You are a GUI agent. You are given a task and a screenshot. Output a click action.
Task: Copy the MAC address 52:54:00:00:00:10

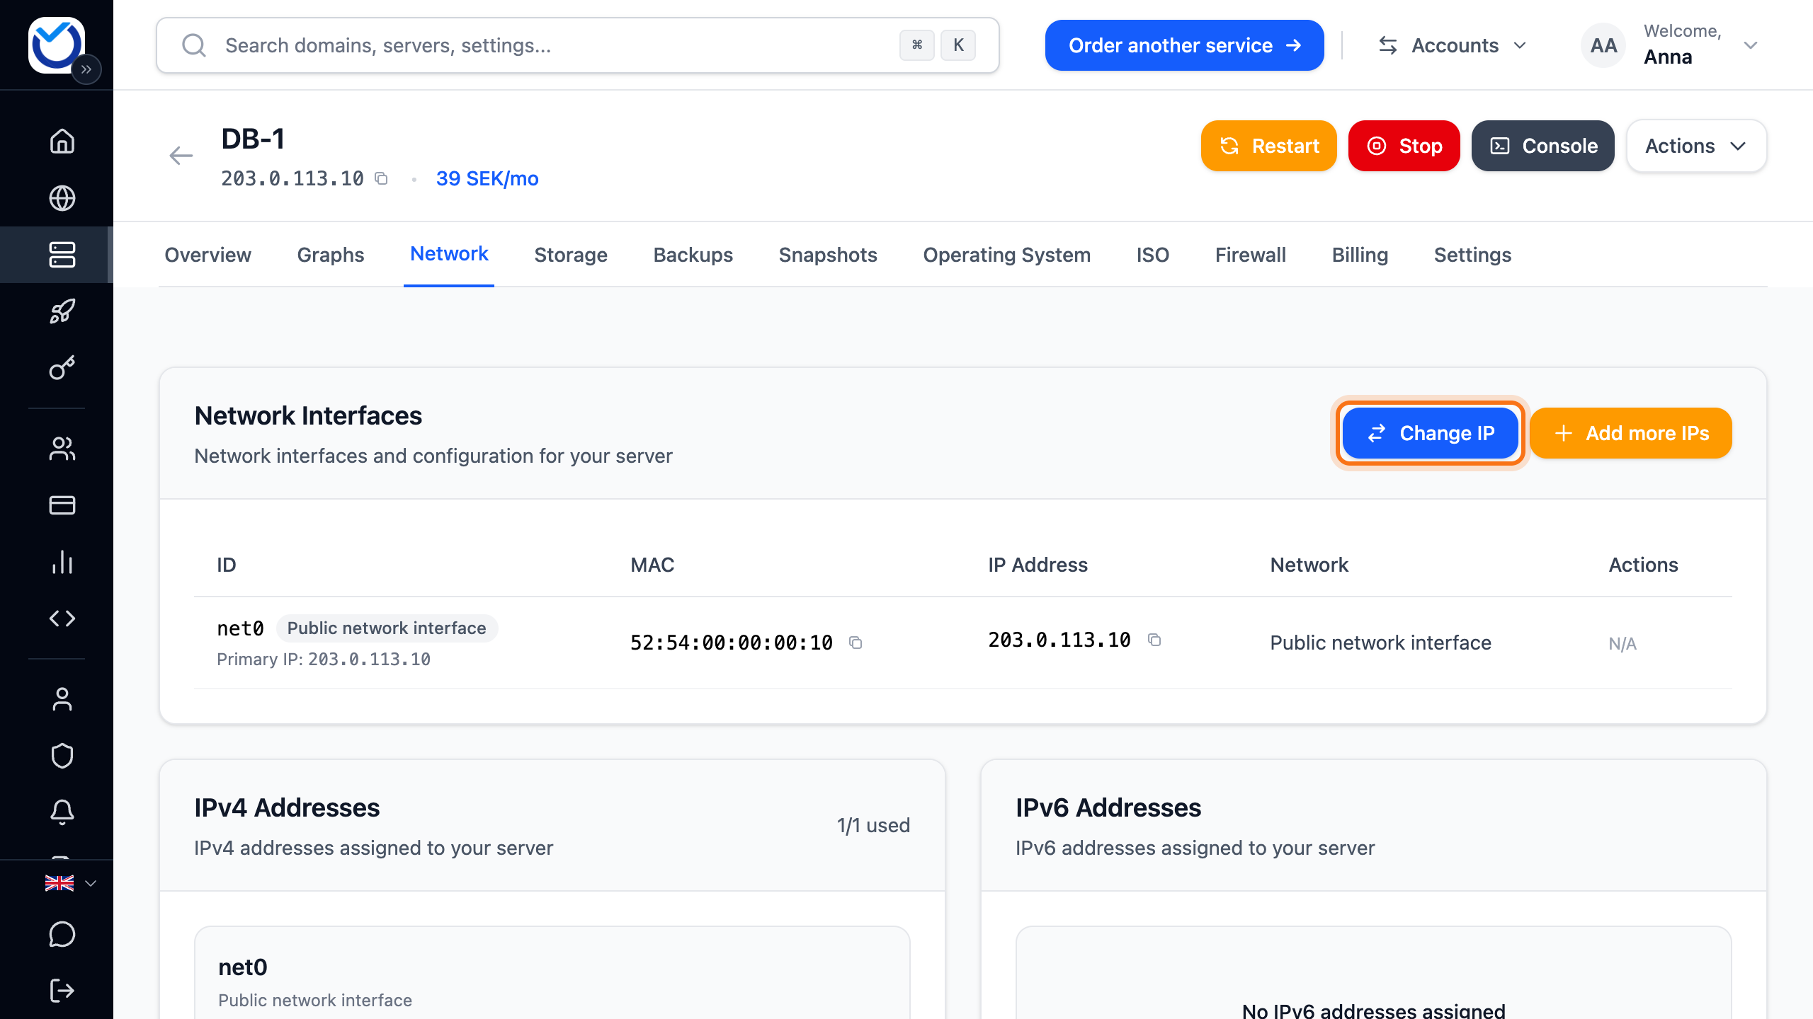[856, 643]
